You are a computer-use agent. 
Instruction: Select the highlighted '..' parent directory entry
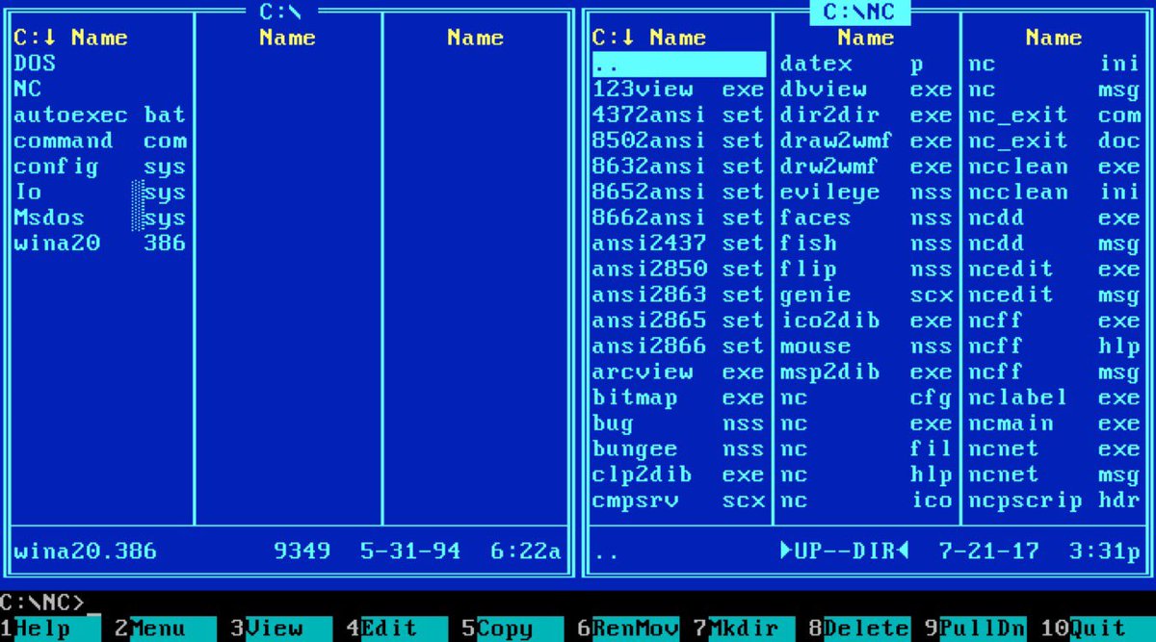[679, 64]
